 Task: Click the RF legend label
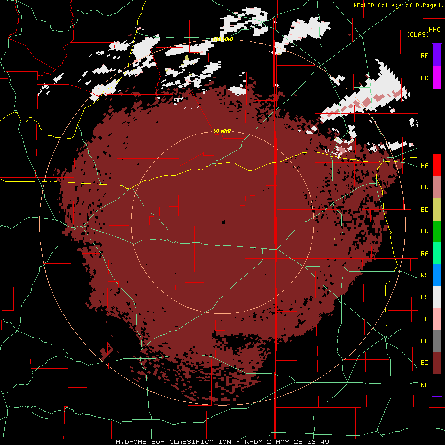424,55
